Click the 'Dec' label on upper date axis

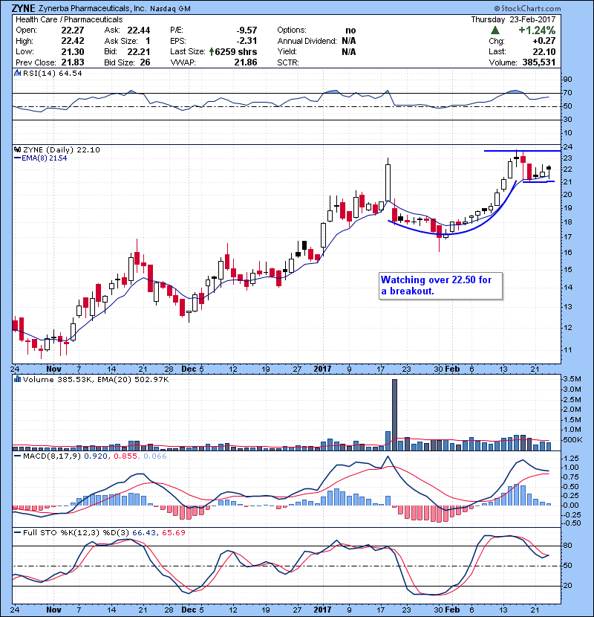coord(189,369)
